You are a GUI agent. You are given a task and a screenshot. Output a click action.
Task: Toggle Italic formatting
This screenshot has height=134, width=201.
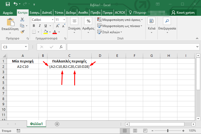(40, 26)
